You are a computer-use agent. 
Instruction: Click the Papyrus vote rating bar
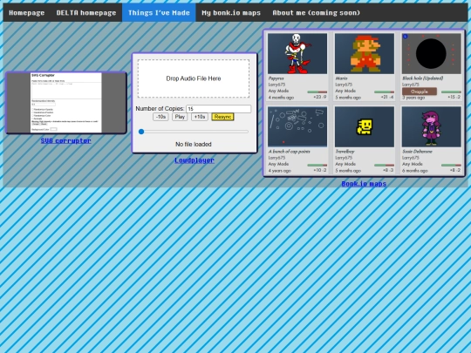317,92
